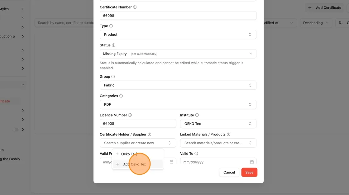Open calendar picker in Valid From field
The height and width of the screenshot is (195, 349).
pyautogui.click(x=171, y=162)
